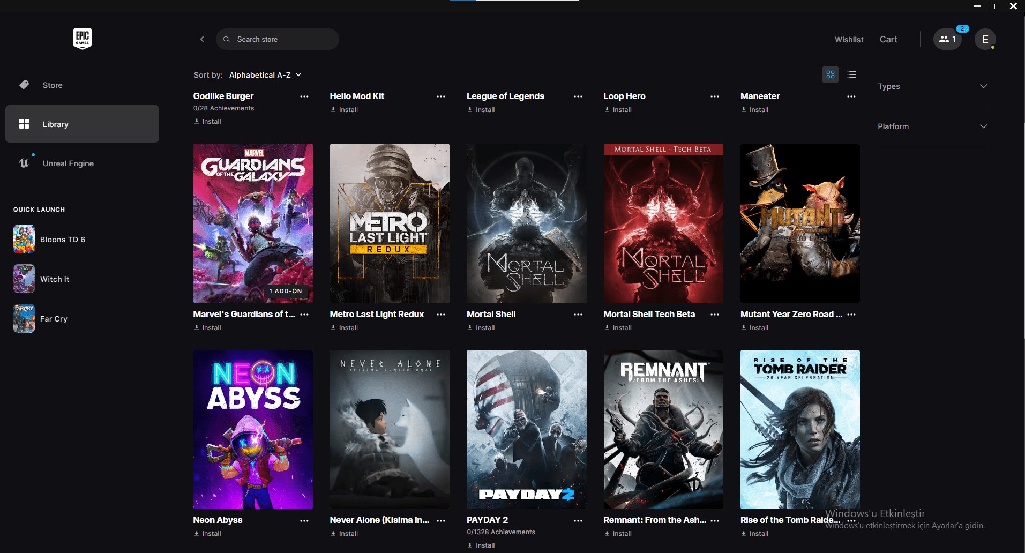
Task: Open options for Marvel's Guardians of the Galaxy
Action: pyautogui.click(x=304, y=315)
